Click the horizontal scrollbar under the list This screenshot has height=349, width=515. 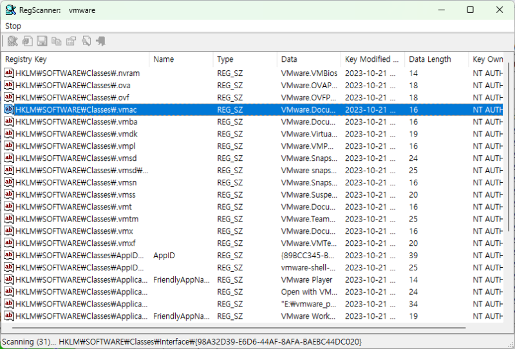point(239,328)
